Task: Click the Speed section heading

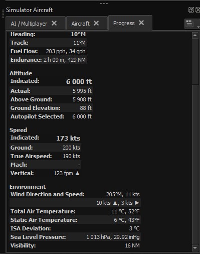Action: (x=18, y=130)
